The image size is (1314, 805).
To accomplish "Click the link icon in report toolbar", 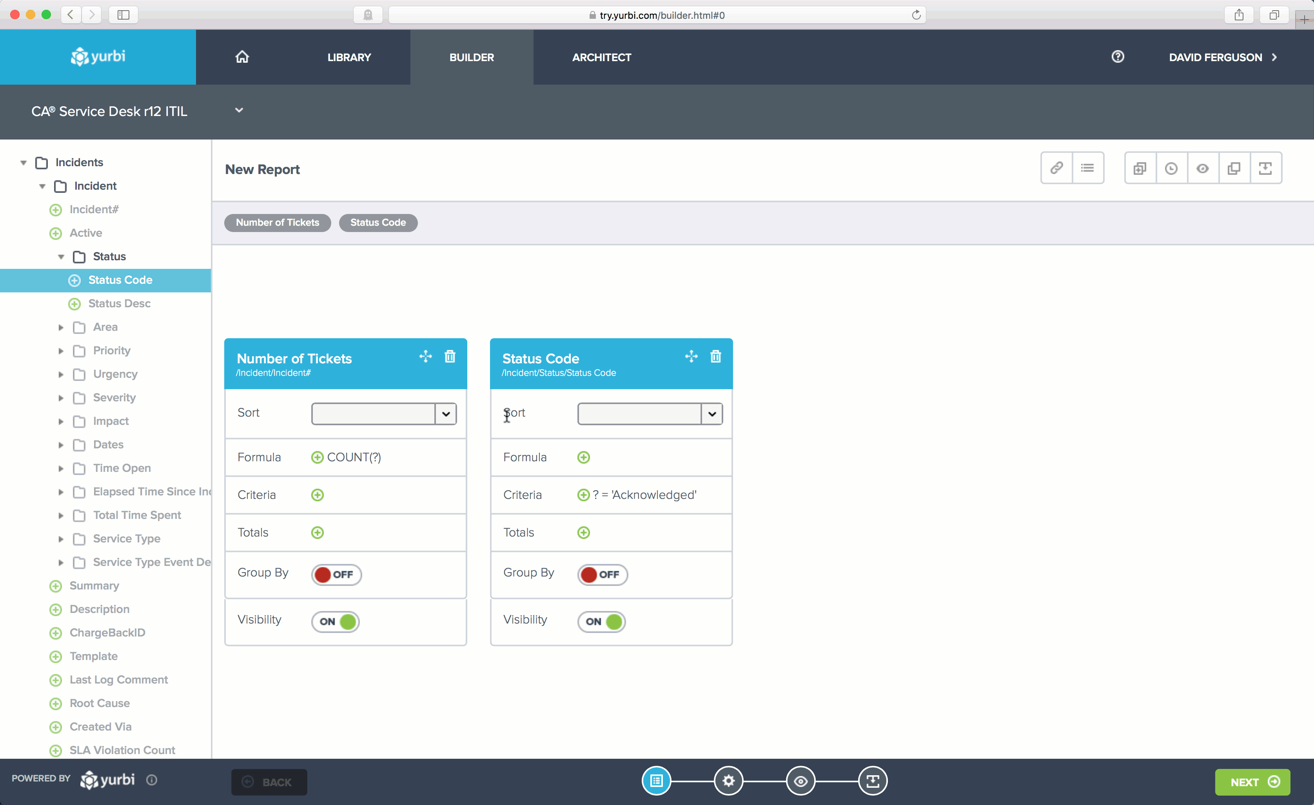I will point(1056,169).
